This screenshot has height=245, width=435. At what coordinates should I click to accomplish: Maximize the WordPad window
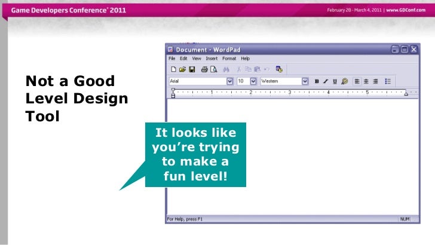coord(404,50)
